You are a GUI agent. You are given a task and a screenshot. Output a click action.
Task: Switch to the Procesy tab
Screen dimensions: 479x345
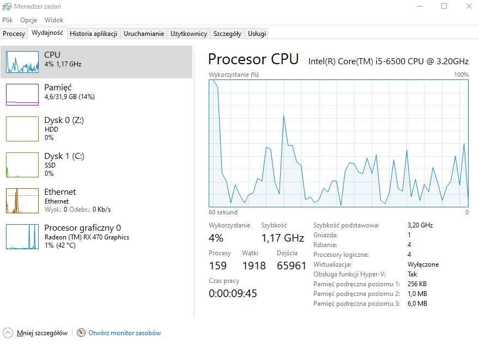tap(14, 34)
